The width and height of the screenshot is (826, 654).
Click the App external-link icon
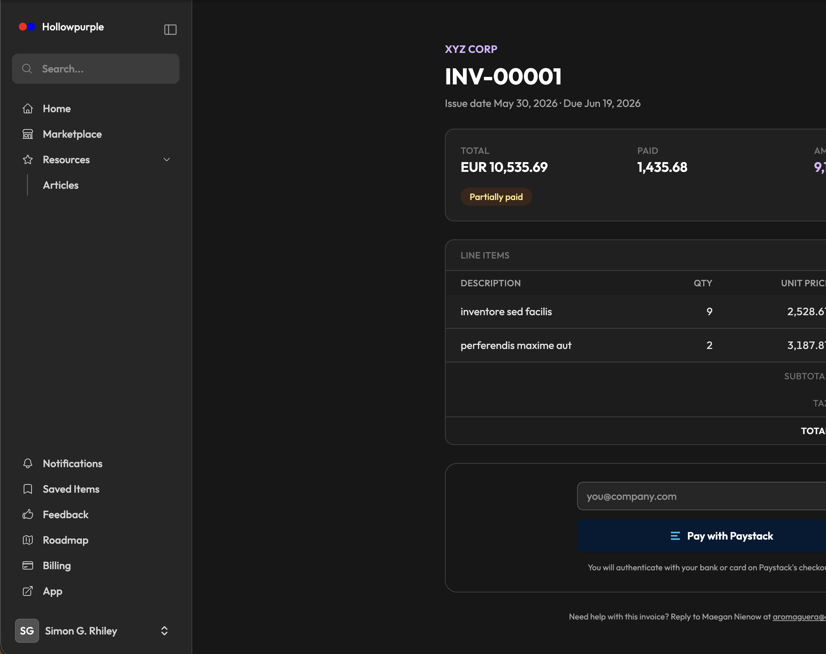coord(27,591)
